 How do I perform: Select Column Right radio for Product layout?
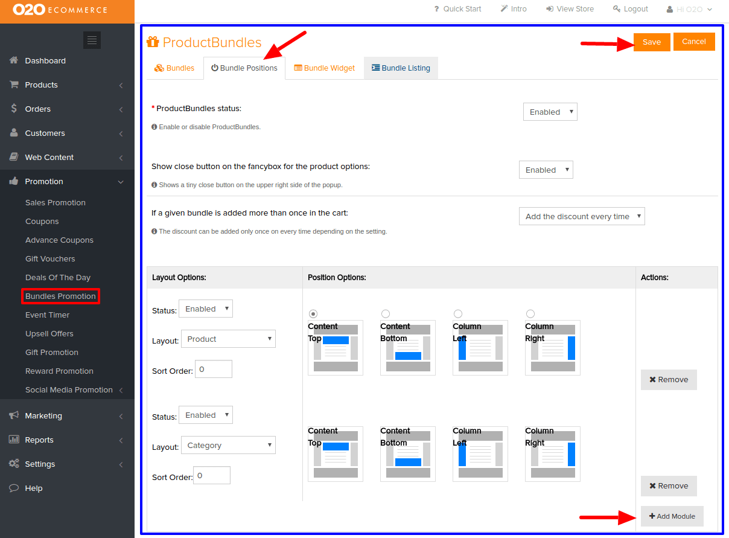tap(530, 313)
